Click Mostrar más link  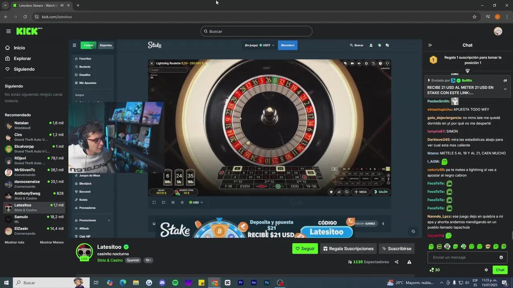pos(14,242)
